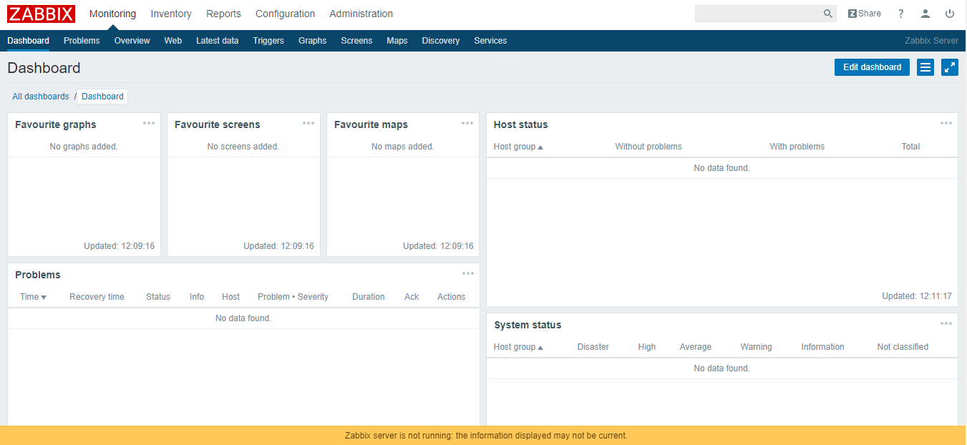The image size is (967, 445).
Task: Open the help question mark icon
Action: 901,14
